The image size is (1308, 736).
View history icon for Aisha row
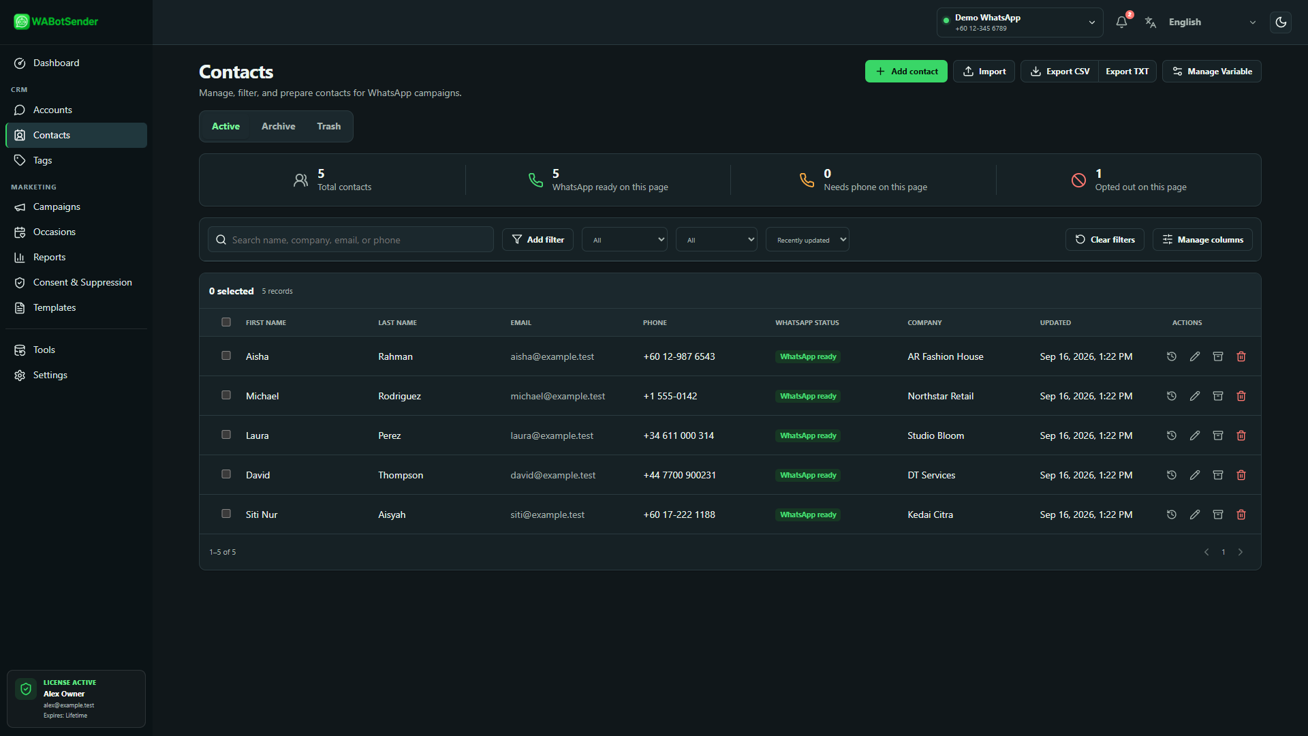[1172, 356]
